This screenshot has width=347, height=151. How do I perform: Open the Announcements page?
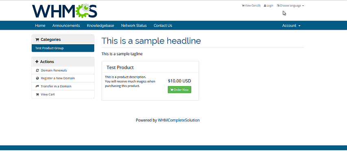(66, 26)
